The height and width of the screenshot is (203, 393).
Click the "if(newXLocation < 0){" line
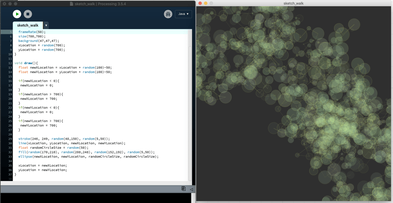pos(39,81)
